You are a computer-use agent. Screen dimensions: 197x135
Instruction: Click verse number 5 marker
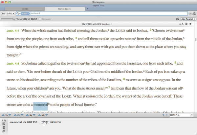tap(175, 63)
